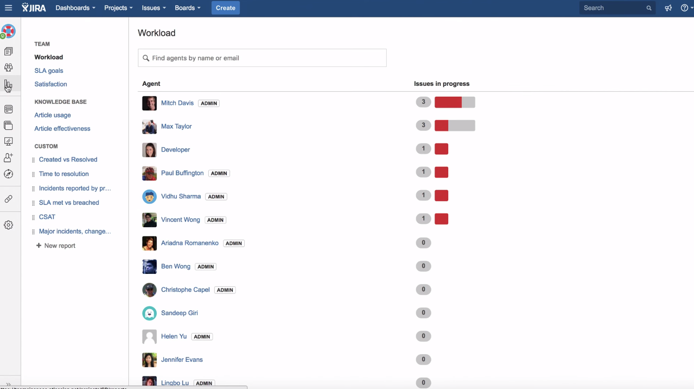The image size is (694, 389).
Task: Open Jennifer Evans agent link
Action: (x=182, y=360)
